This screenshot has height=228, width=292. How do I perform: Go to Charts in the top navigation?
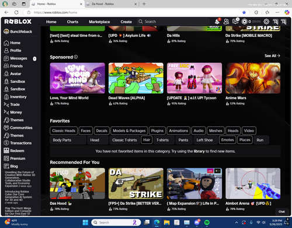72,22
